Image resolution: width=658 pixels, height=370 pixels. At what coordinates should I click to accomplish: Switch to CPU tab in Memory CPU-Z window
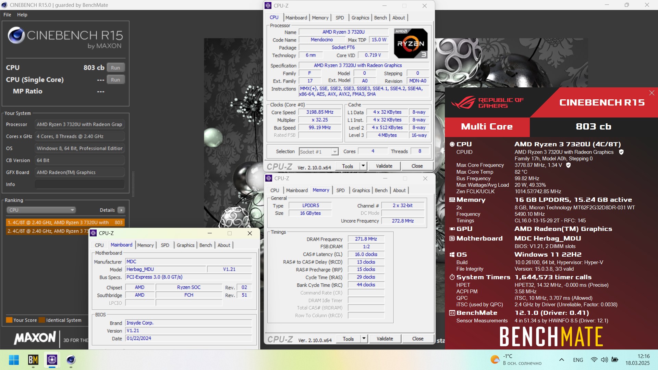[275, 190]
